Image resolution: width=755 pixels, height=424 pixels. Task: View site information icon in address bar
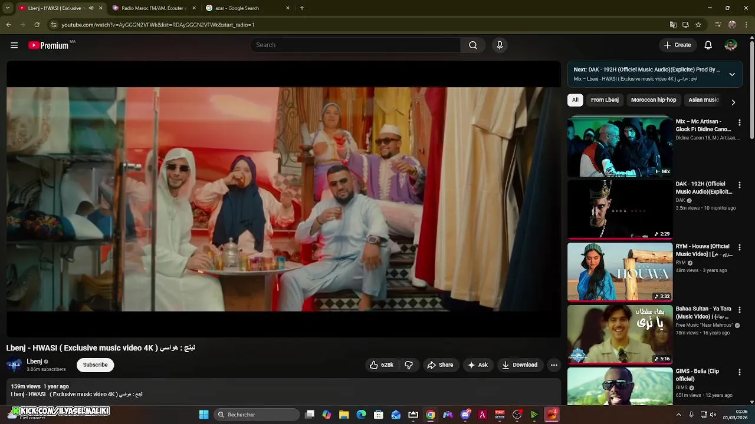54,25
